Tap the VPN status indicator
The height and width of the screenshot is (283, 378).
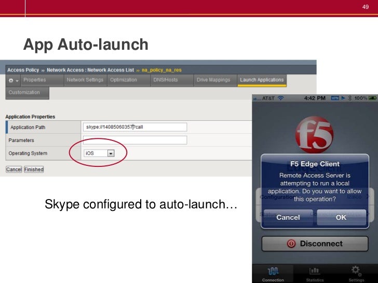[x=335, y=98]
